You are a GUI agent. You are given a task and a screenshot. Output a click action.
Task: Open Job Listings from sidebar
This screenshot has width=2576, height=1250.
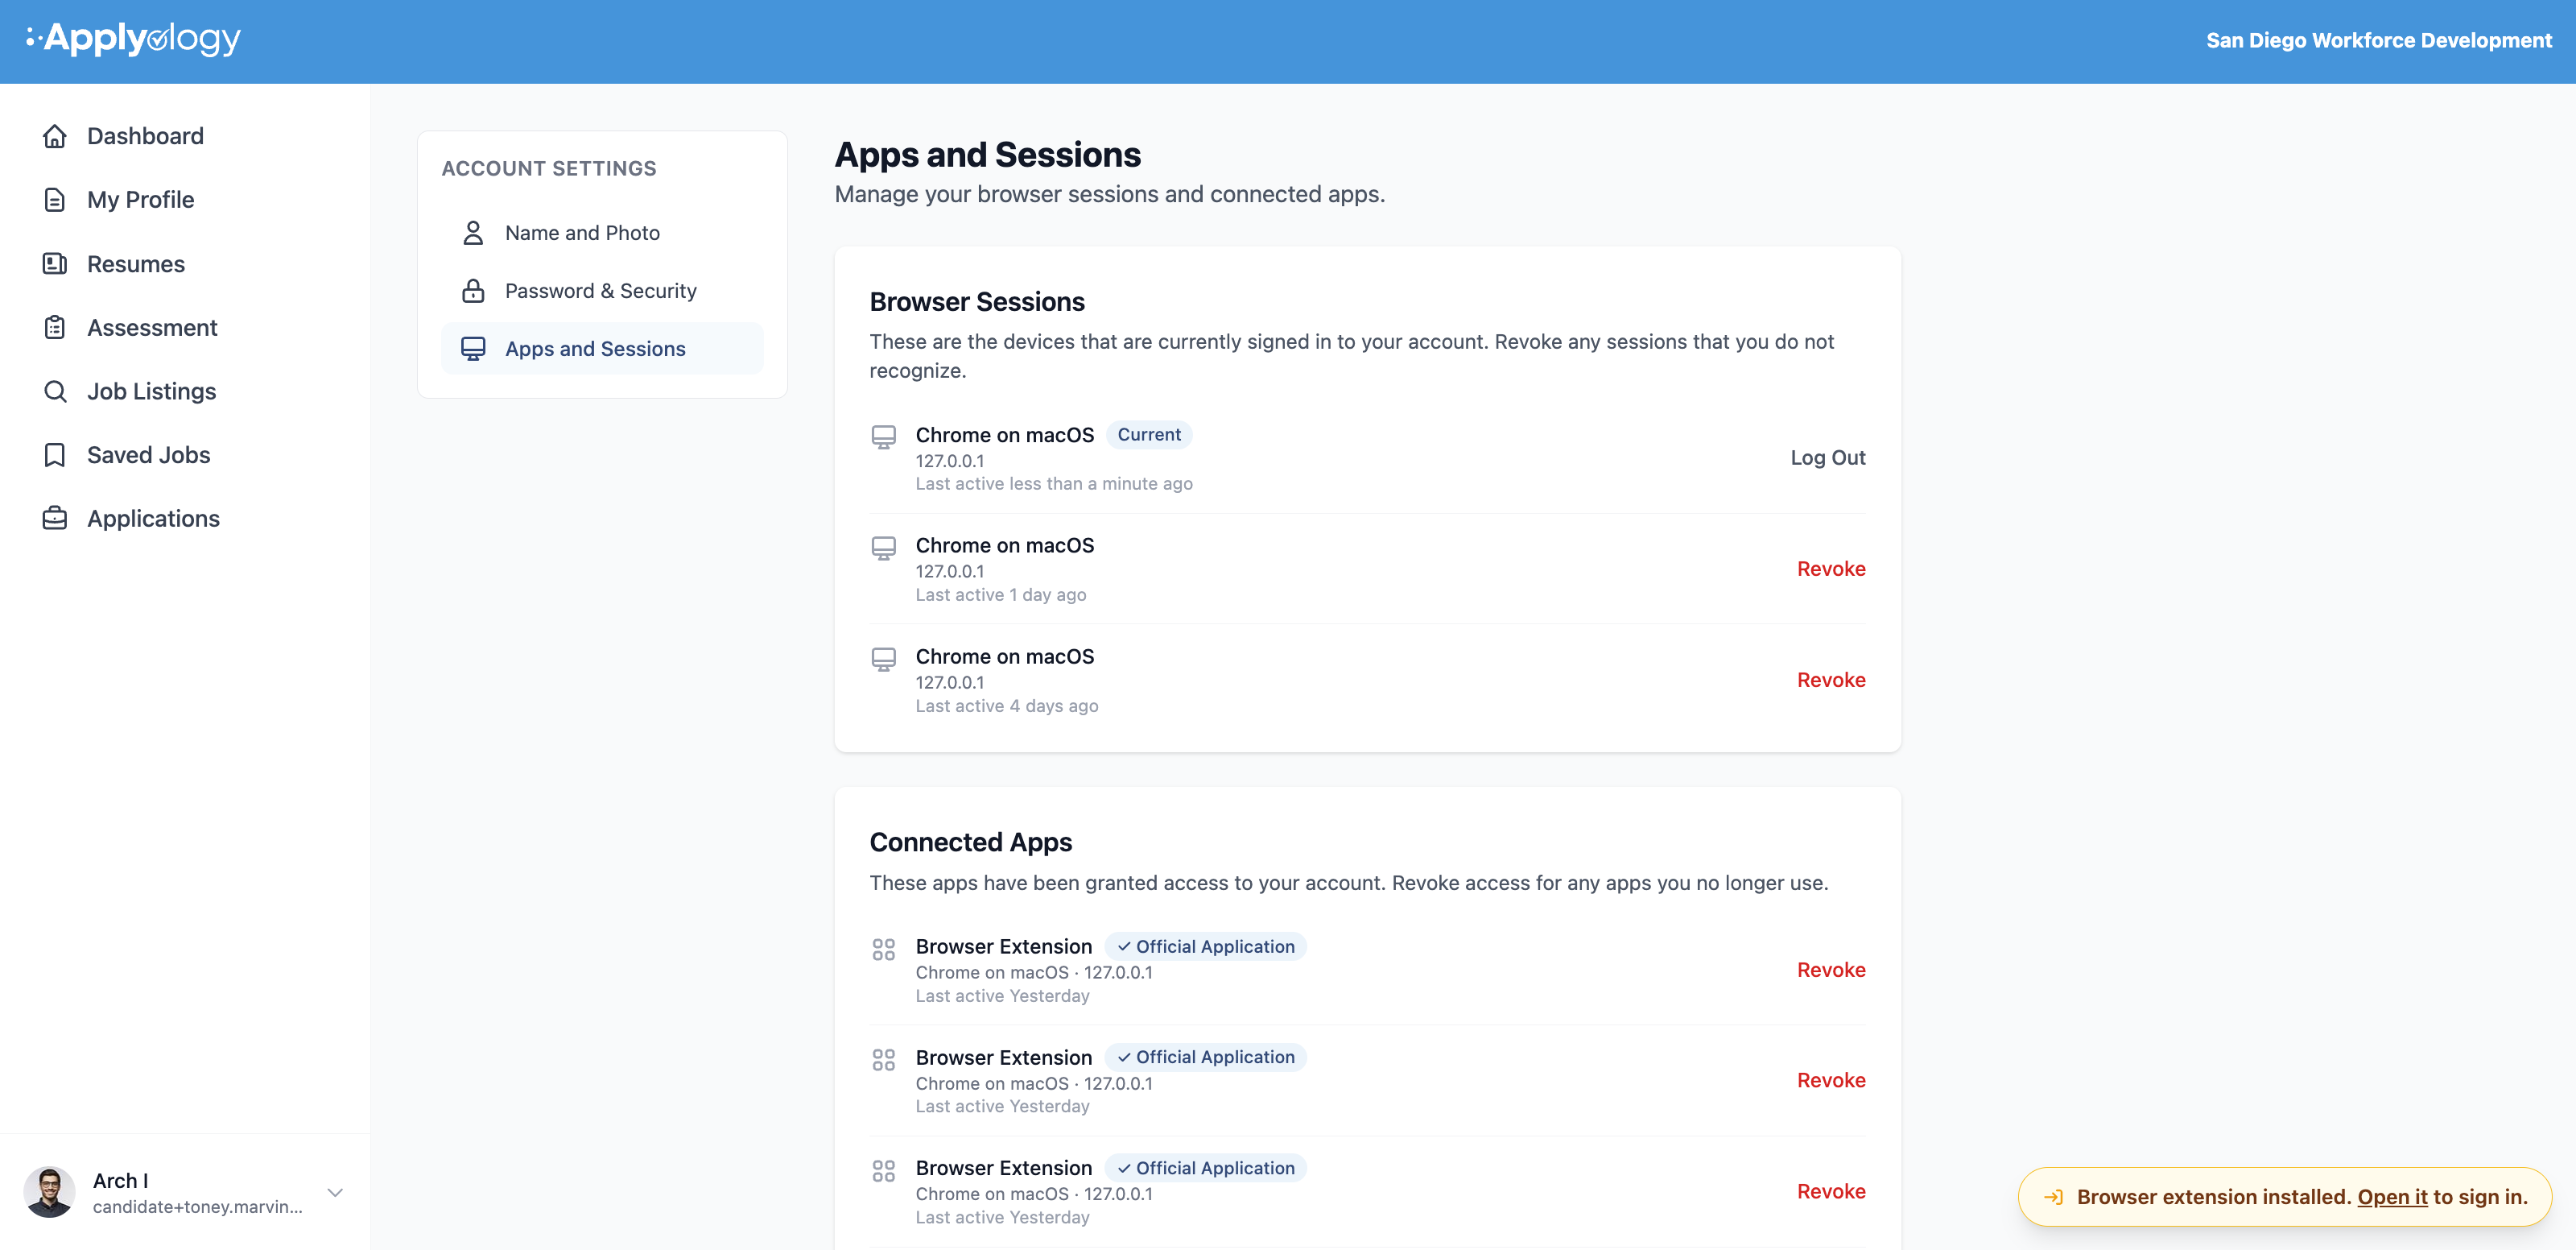pos(151,391)
